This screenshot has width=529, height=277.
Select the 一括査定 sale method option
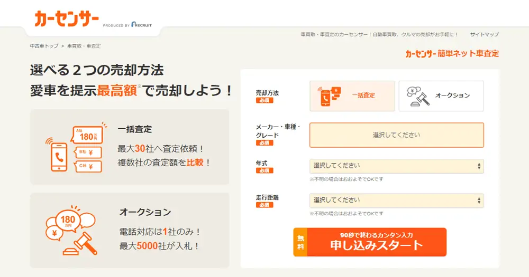pos(352,96)
